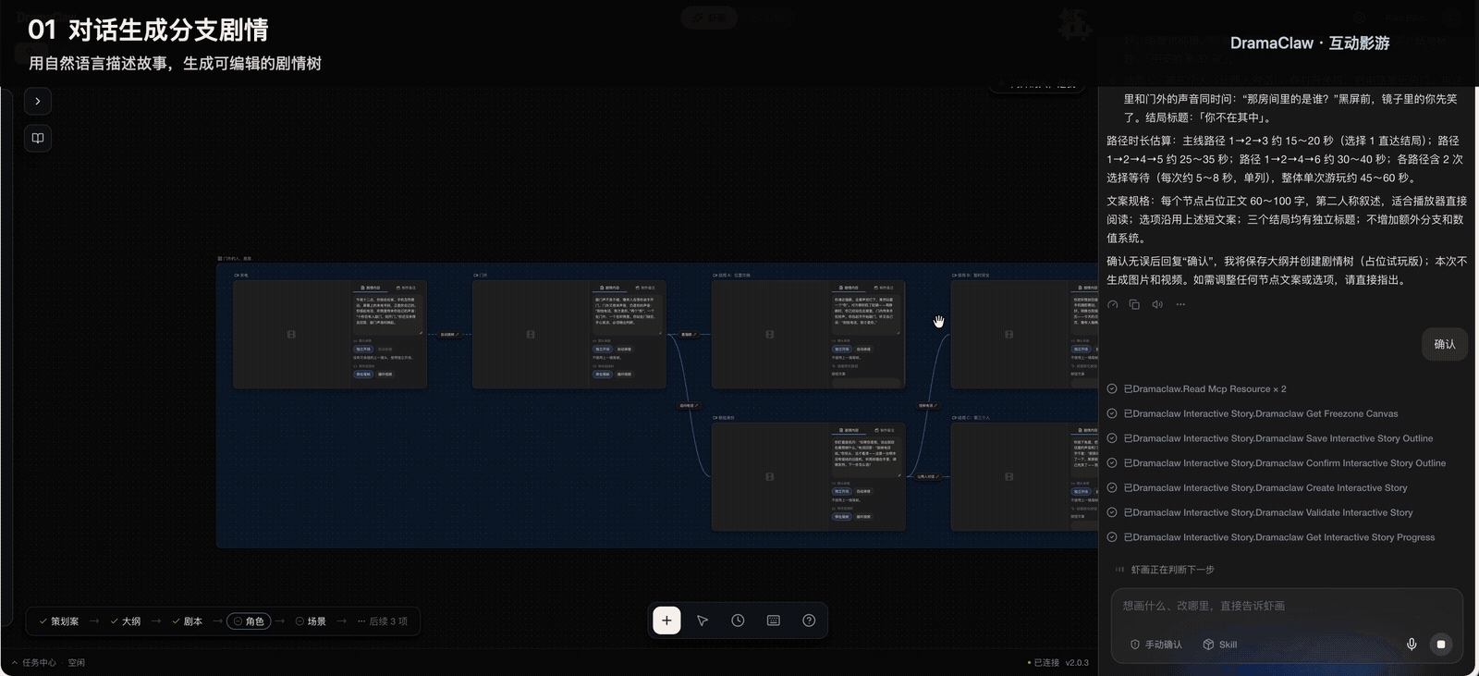Select the 大纲 workflow step

click(x=125, y=621)
